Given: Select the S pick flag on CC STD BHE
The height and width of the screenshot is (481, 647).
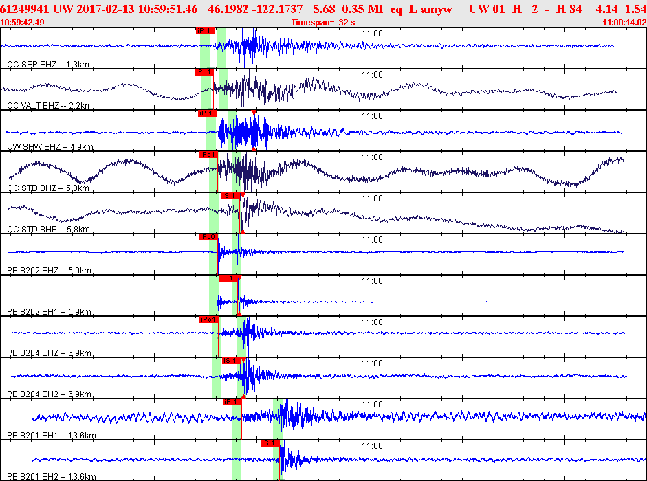Looking at the screenshot, I should click(229, 196).
